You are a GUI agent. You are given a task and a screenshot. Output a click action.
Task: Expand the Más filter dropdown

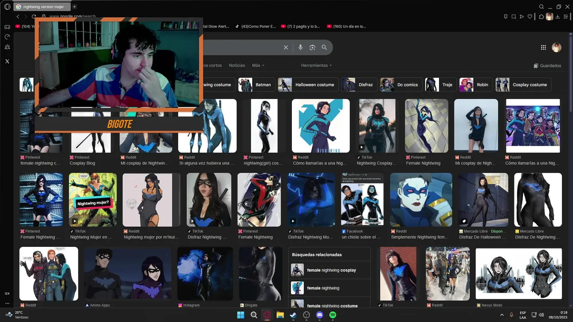coord(258,65)
